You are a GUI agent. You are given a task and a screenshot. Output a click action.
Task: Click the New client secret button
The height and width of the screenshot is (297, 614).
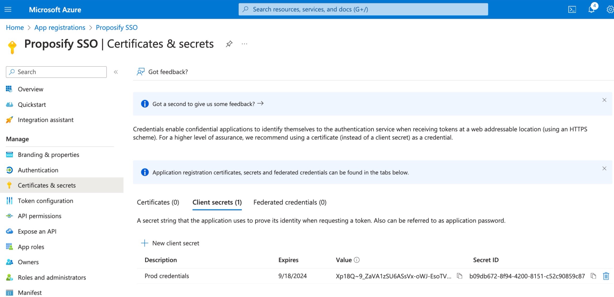[x=170, y=243]
